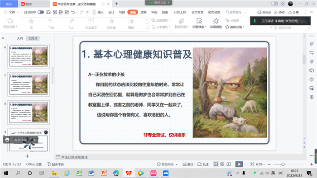Screen dimensions: 317x178
Task: Select slide 7 thumbnail
Action: tap(29, 84)
